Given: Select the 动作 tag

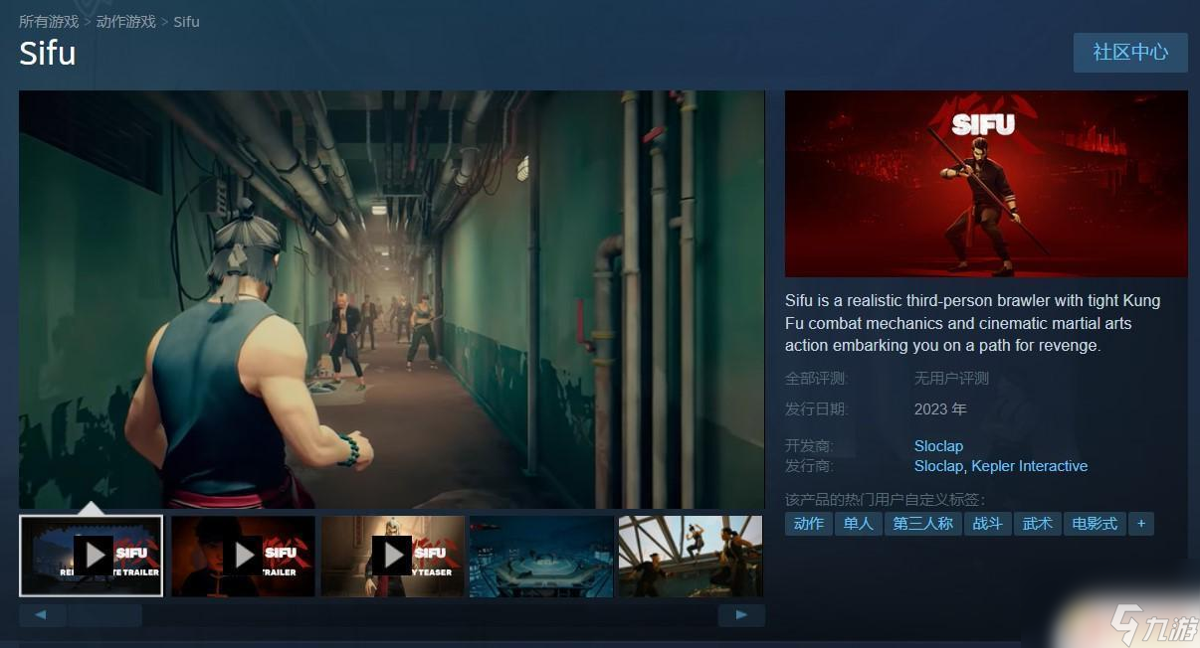Looking at the screenshot, I should point(809,524).
